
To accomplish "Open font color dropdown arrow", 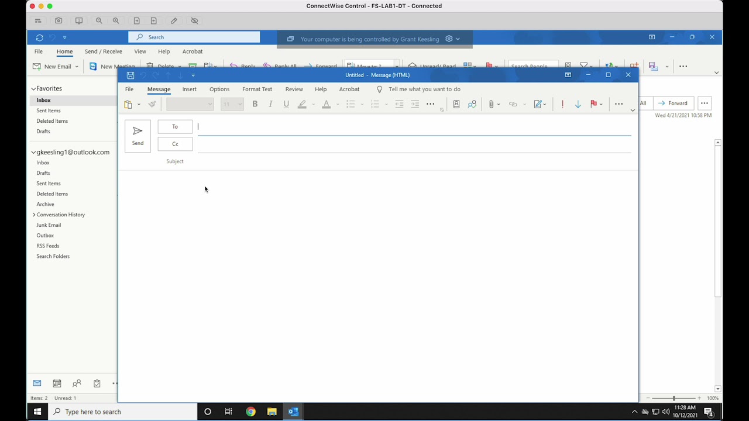I will [338, 105].
